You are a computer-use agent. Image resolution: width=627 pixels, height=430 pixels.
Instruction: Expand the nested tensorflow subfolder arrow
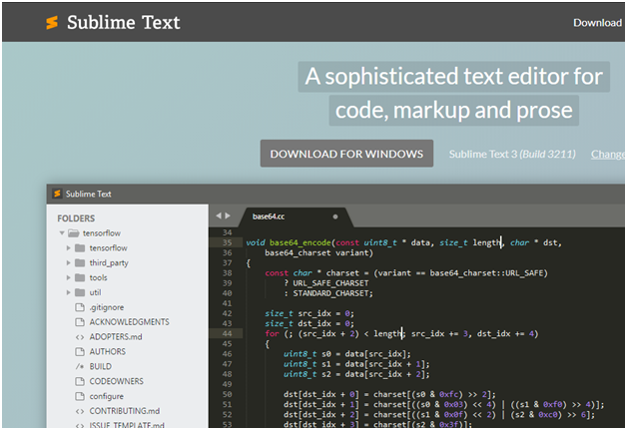tap(68, 247)
